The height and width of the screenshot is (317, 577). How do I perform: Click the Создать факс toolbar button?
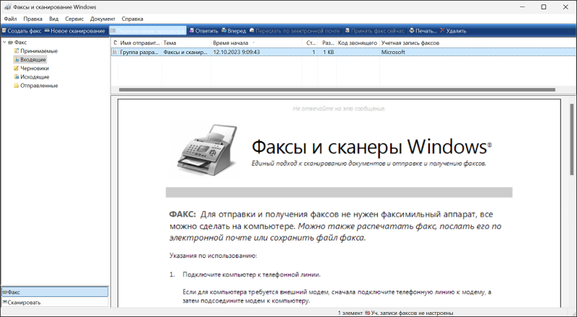tap(22, 31)
